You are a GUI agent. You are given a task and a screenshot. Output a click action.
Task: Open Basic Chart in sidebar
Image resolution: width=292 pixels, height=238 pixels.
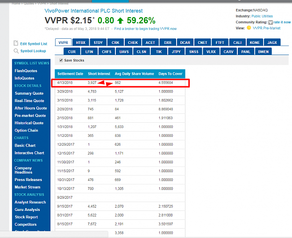point(25,146)
